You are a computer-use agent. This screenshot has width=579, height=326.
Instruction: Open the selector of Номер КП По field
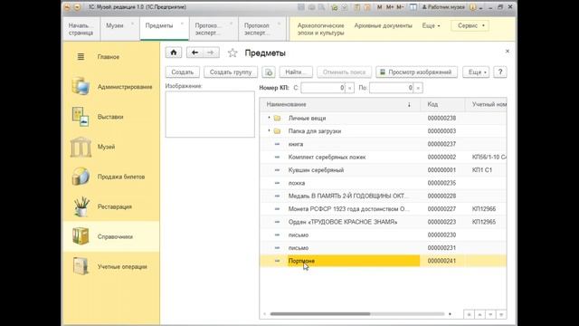(418, 88)
